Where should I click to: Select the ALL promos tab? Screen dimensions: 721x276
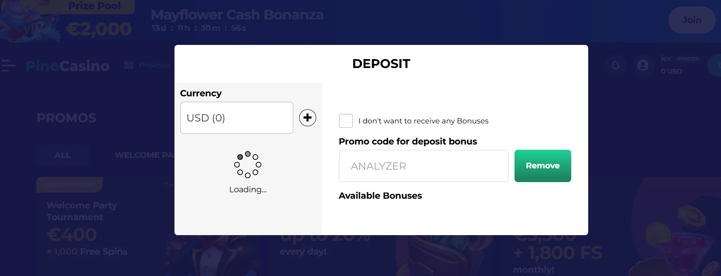62,155
